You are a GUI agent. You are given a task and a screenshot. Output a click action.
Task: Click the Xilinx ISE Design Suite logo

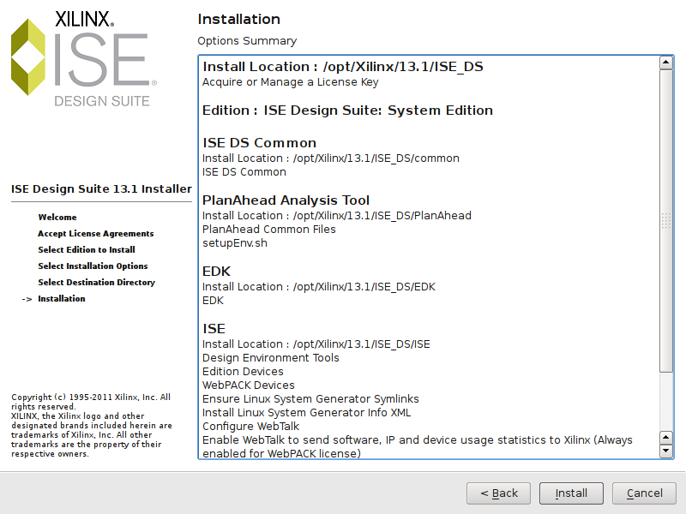[x=84, y=59]
